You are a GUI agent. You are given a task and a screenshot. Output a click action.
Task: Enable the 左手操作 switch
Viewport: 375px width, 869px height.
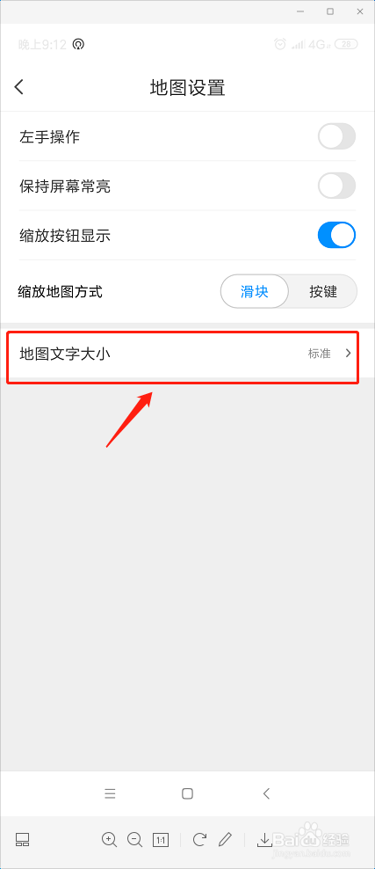336,136
